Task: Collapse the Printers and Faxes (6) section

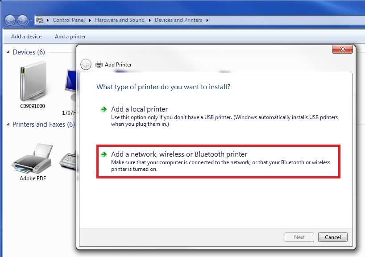Action: 8,124
